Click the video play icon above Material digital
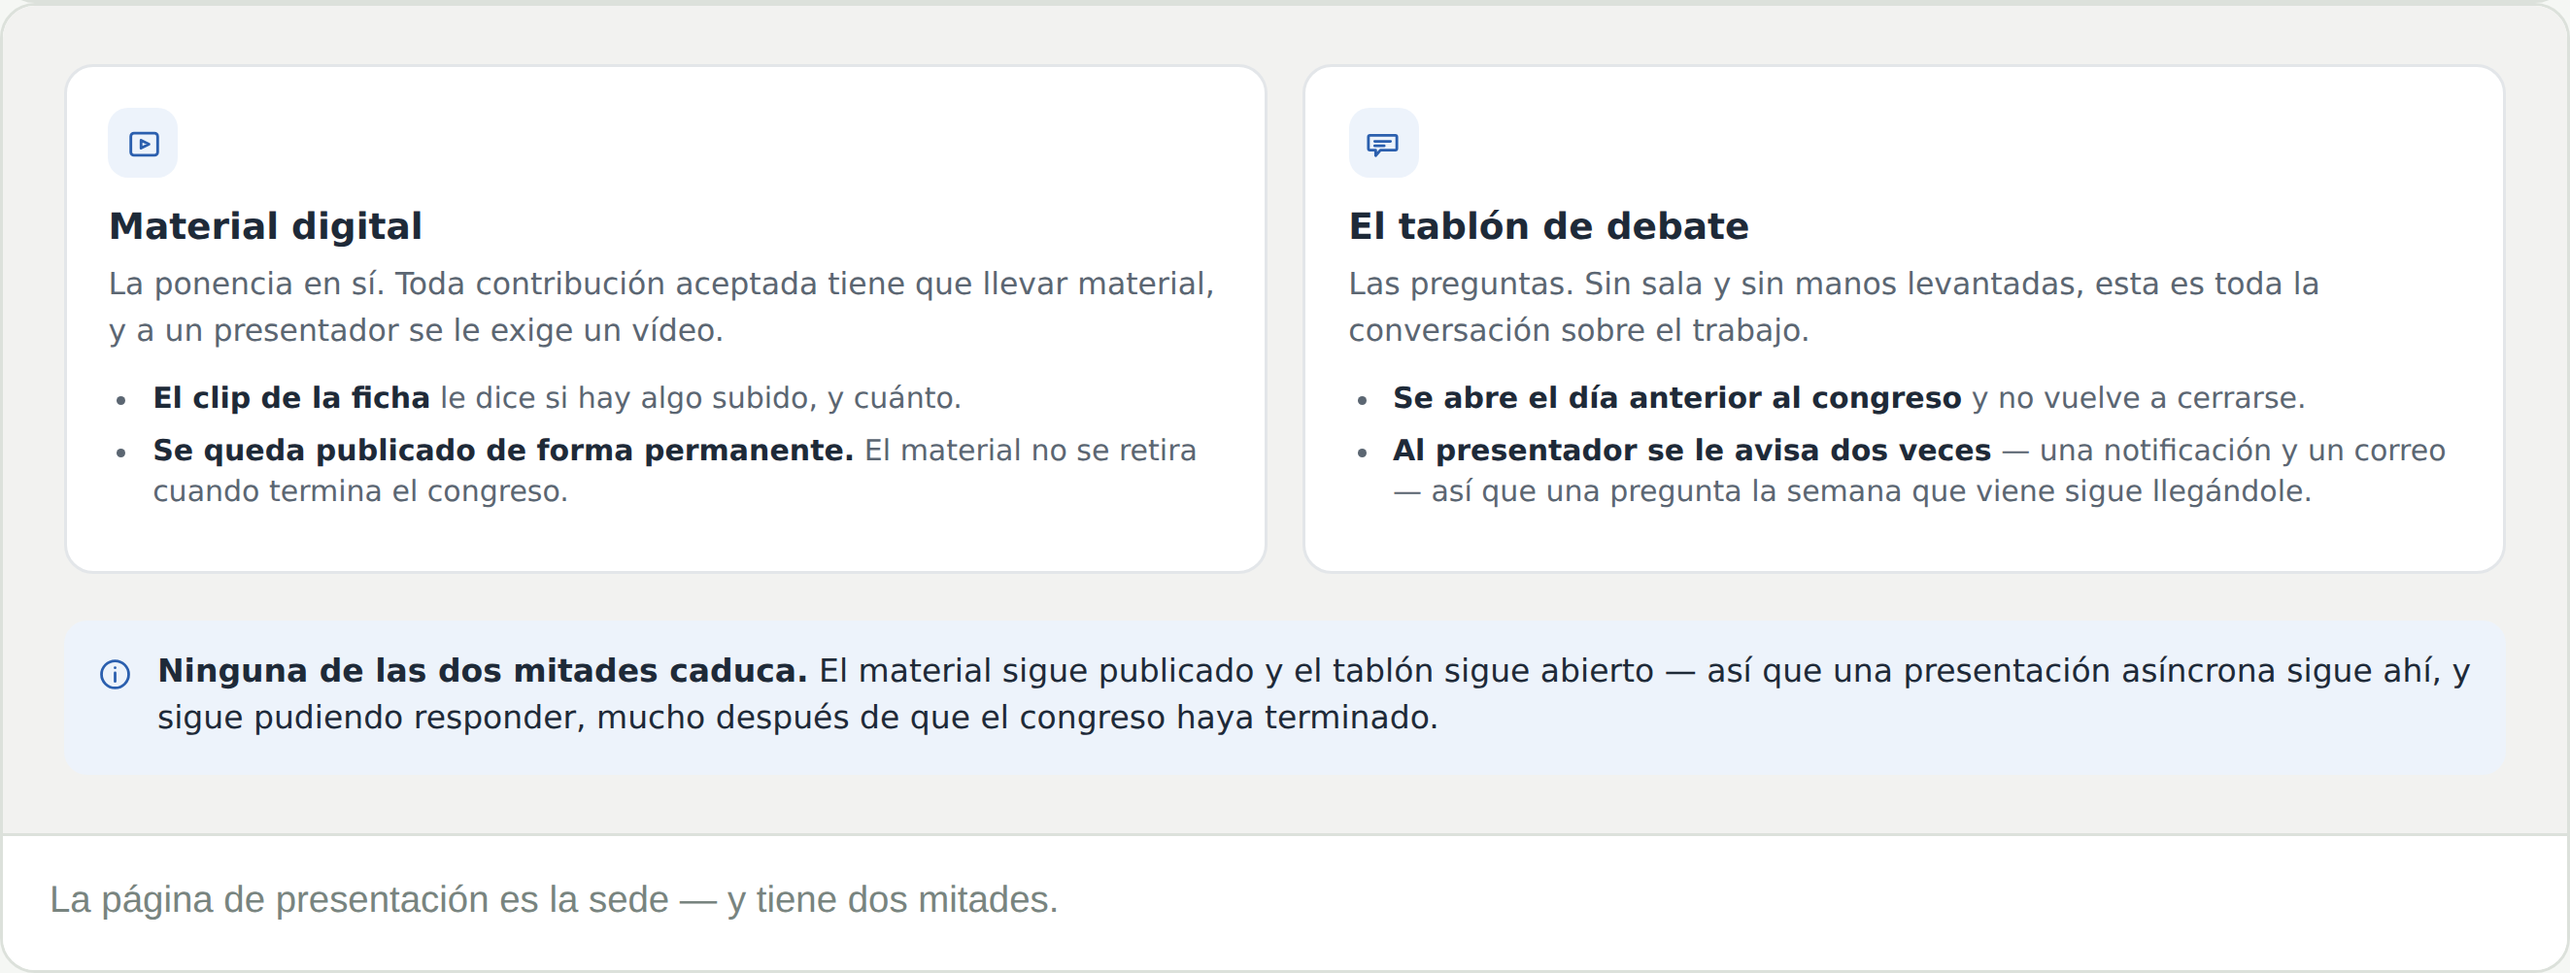The height and width of the screenshot is (973, 2570). click(144, 144)
